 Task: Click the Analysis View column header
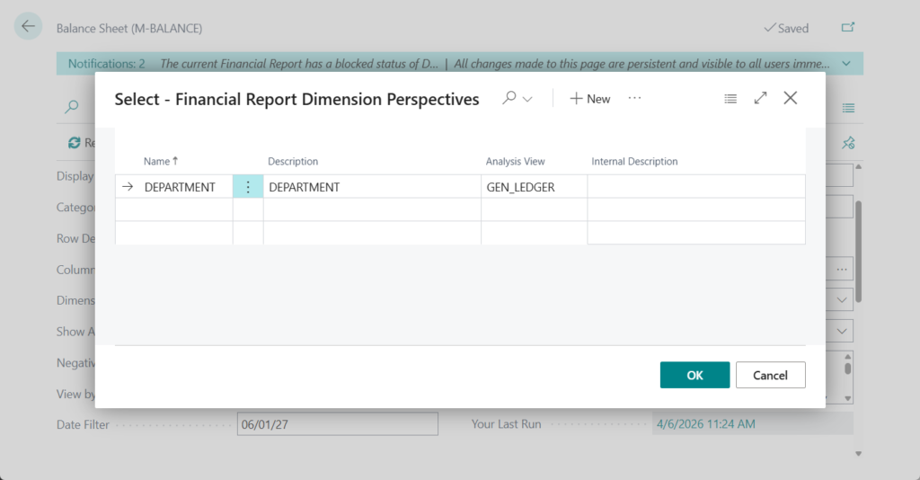tap(515, 161)
